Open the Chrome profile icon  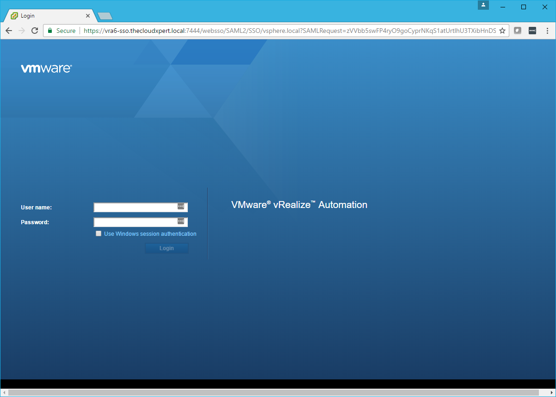click(x=483, y=5)
